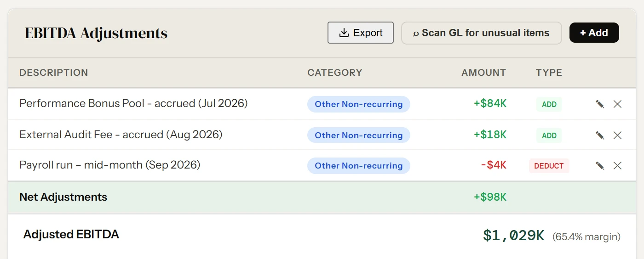Select the Payroll run mid-month description
Screen dimensions: 644x259
[x=109, y=165]
